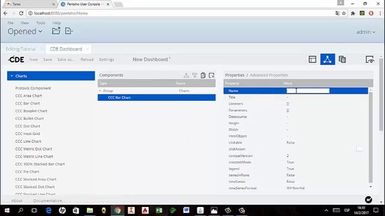Close the CDE Dashboard tab

click(x=87, y=49)
